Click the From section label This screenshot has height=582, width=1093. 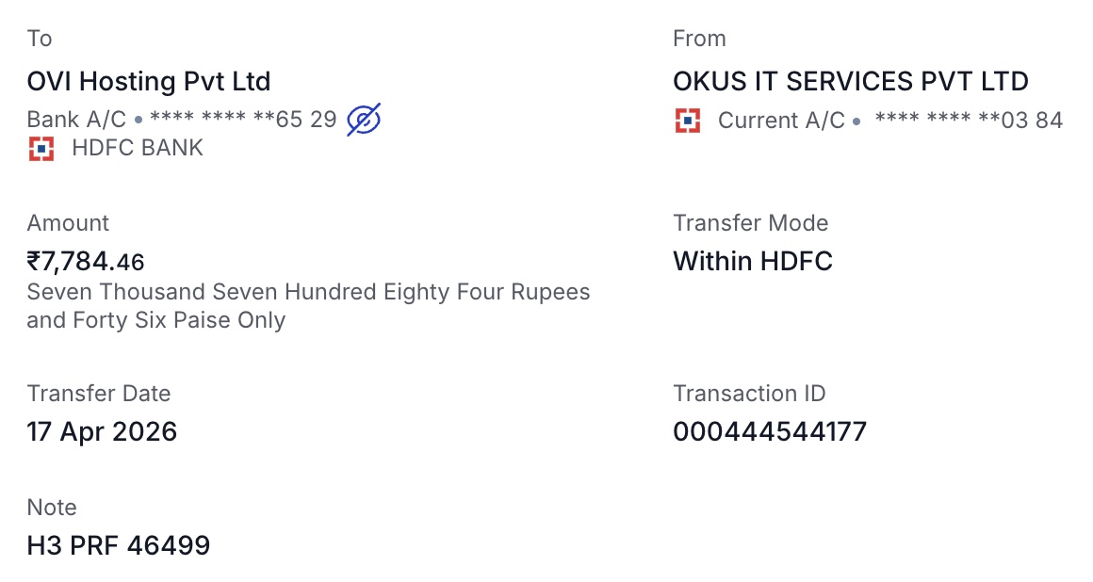[699, 39]
